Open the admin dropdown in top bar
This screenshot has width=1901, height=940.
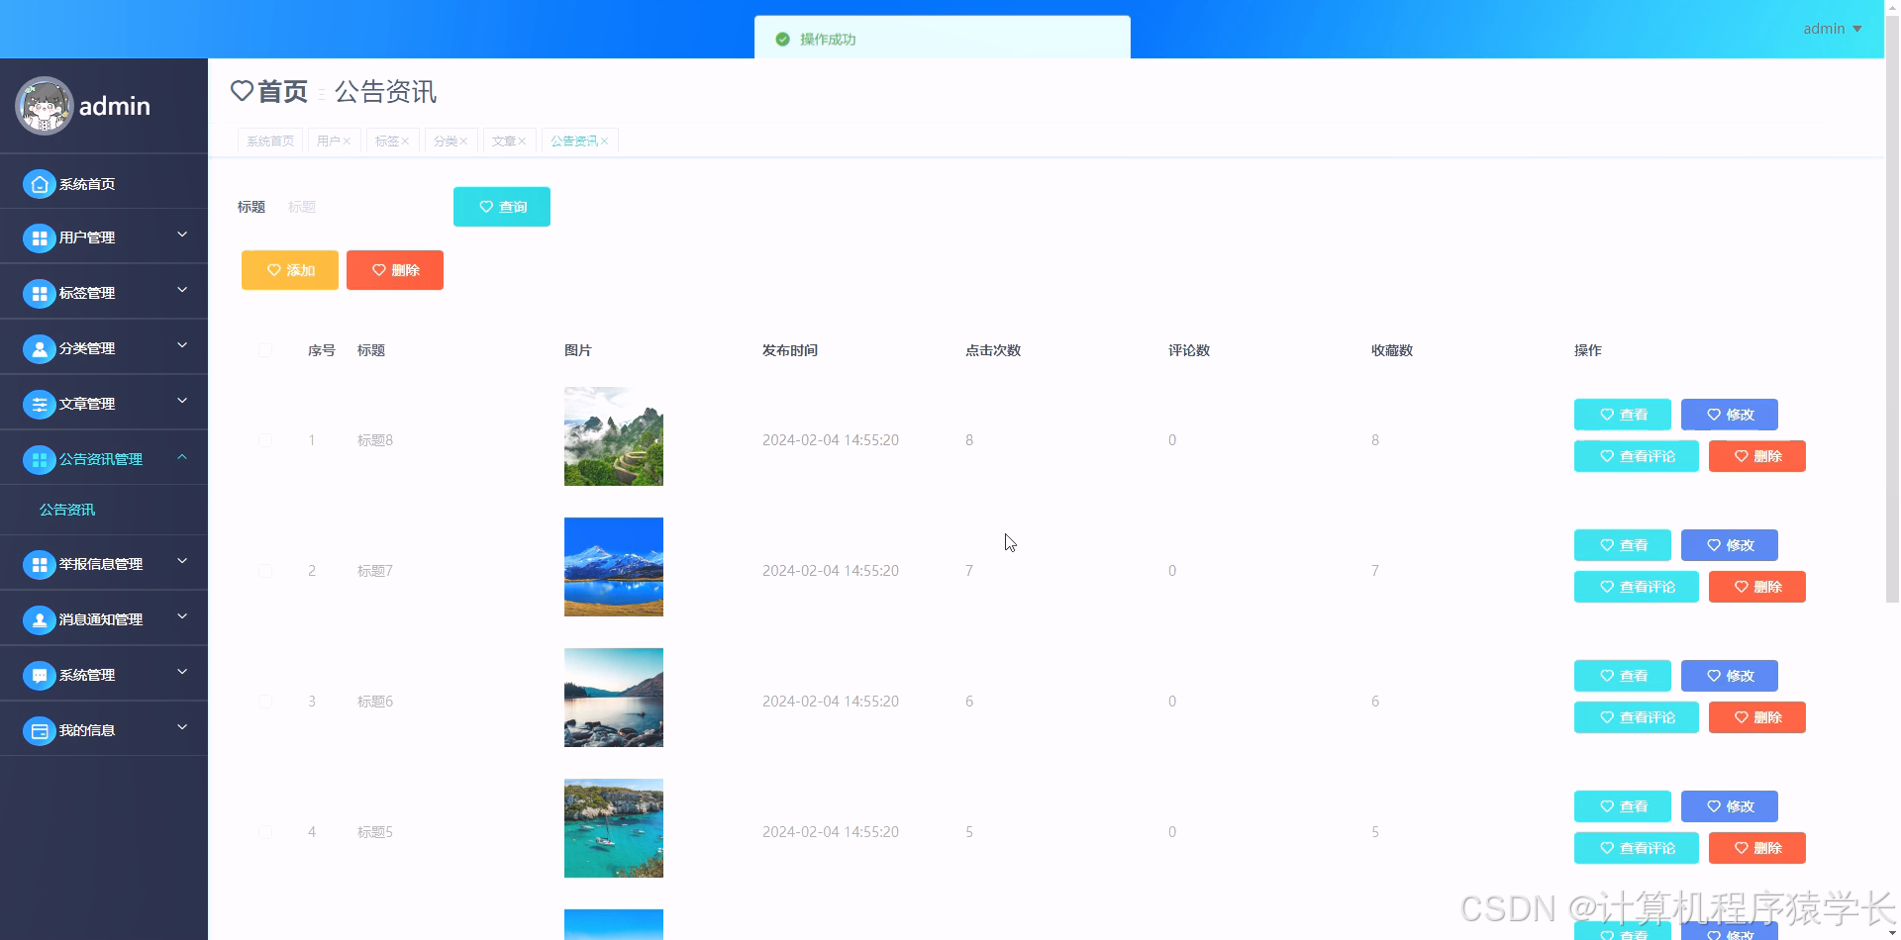pyautogui.click(x=1832, y=29)
